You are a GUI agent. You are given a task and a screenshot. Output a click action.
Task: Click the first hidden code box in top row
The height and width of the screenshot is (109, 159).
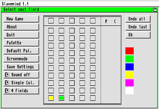click(x=51, y=21)
